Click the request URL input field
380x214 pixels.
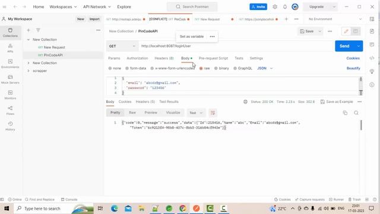click(236, 46)
